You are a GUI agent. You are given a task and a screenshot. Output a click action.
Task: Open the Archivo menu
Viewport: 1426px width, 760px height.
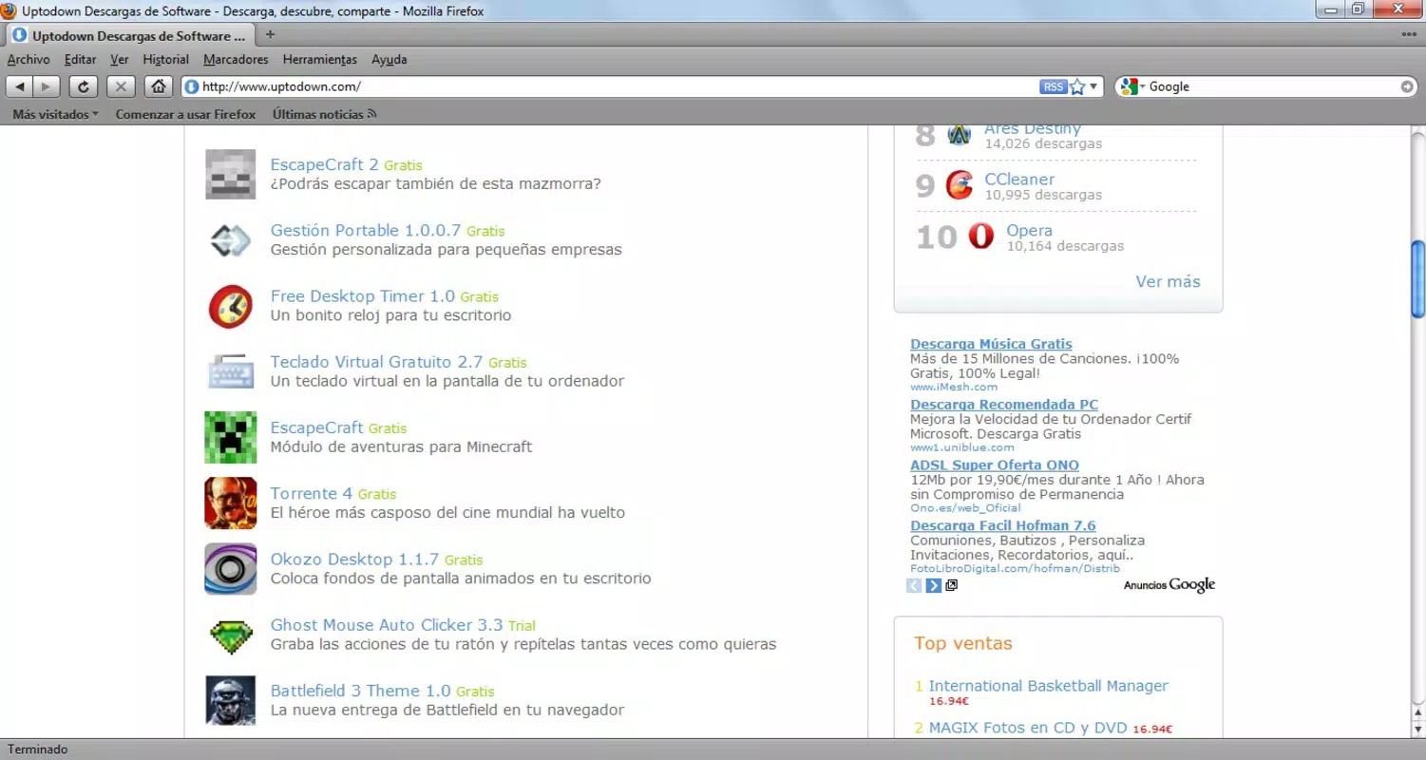click(29, 59)
